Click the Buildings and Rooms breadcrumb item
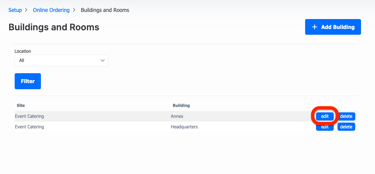This screenshot has height=174, width=375. point(105,10)
